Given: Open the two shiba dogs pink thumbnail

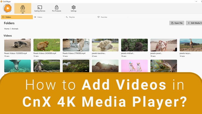Looking at the screenshot, I should [135, 66].
